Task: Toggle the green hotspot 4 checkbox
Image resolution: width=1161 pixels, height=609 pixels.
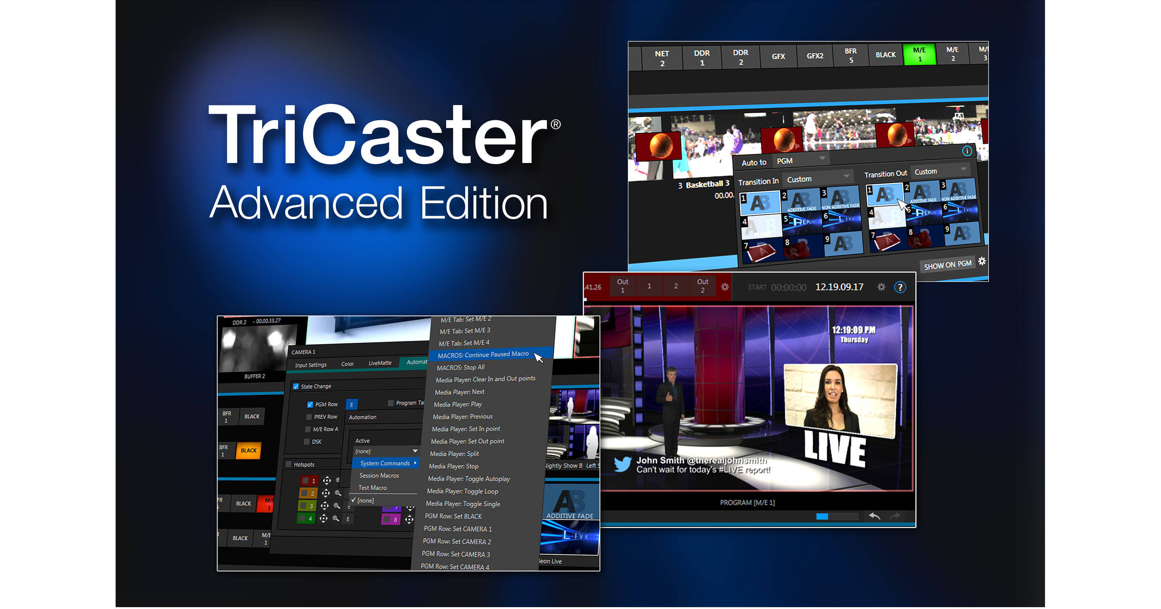Action: pyautogui.click(x=302, y=518)
